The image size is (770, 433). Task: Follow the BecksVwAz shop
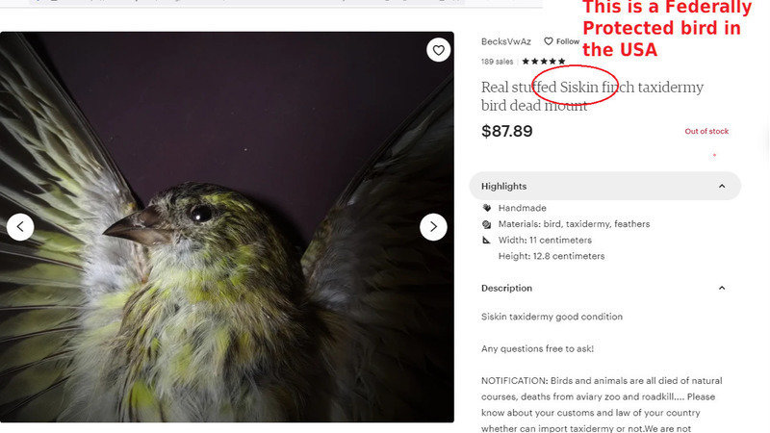(562, 41)
